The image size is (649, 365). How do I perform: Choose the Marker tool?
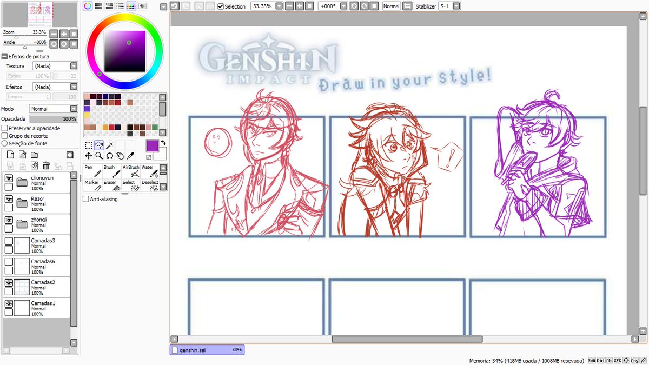point(92,185)
